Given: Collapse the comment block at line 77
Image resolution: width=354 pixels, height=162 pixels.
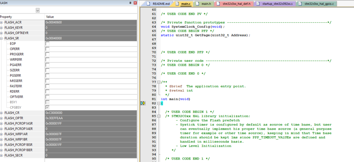Looking at the screenshot, I should pyautogui.click(x=158, y=82).
